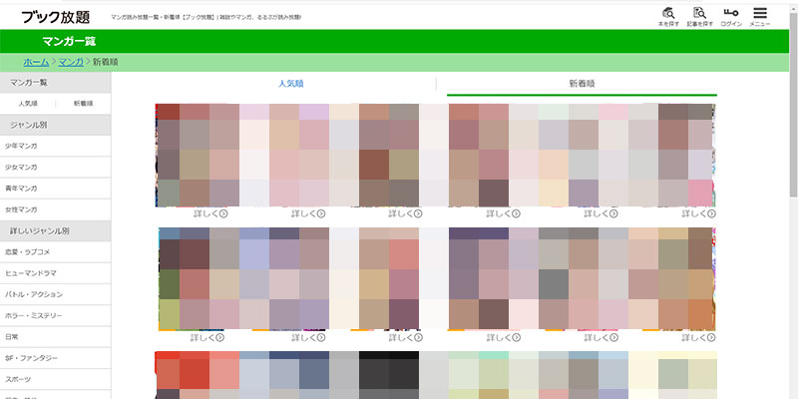Open the ログイン key icon
Screen dimensions: 798x399
730,15
